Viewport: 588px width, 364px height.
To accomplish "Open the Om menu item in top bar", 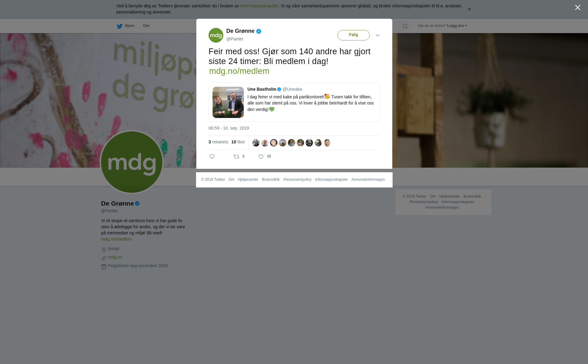I will coord(146,26).
